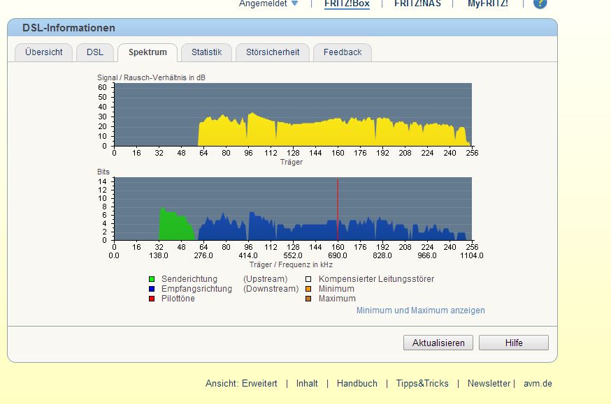Viewport: 611px width, 404px height.
Task: Click the 1104.0 frequency axis value
Action: click(x=471, y=256)
